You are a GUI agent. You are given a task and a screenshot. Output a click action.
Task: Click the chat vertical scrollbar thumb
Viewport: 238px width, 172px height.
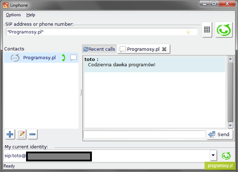pyautogui.click(x=230, y=92)
